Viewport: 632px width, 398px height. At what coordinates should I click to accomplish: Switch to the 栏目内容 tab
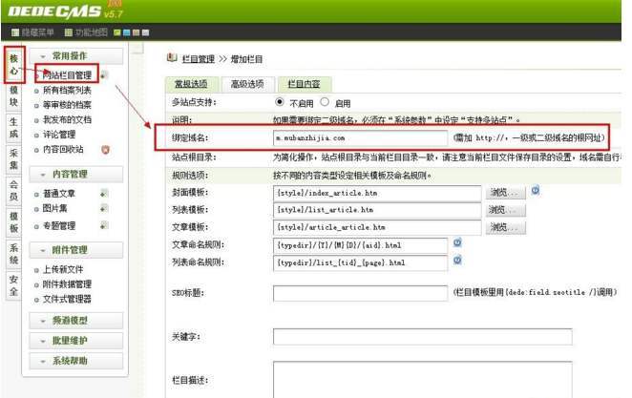pyautogui.click(x=304, y=84)
